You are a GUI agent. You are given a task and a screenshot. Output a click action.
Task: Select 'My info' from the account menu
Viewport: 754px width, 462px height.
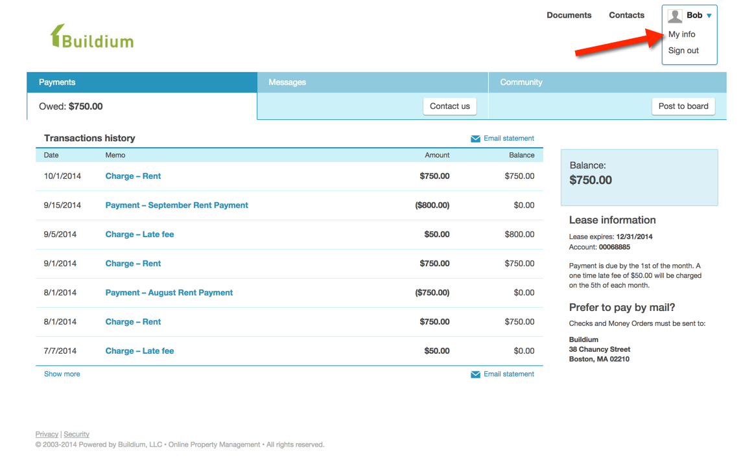pyautogui.click(x=681, y=34)
